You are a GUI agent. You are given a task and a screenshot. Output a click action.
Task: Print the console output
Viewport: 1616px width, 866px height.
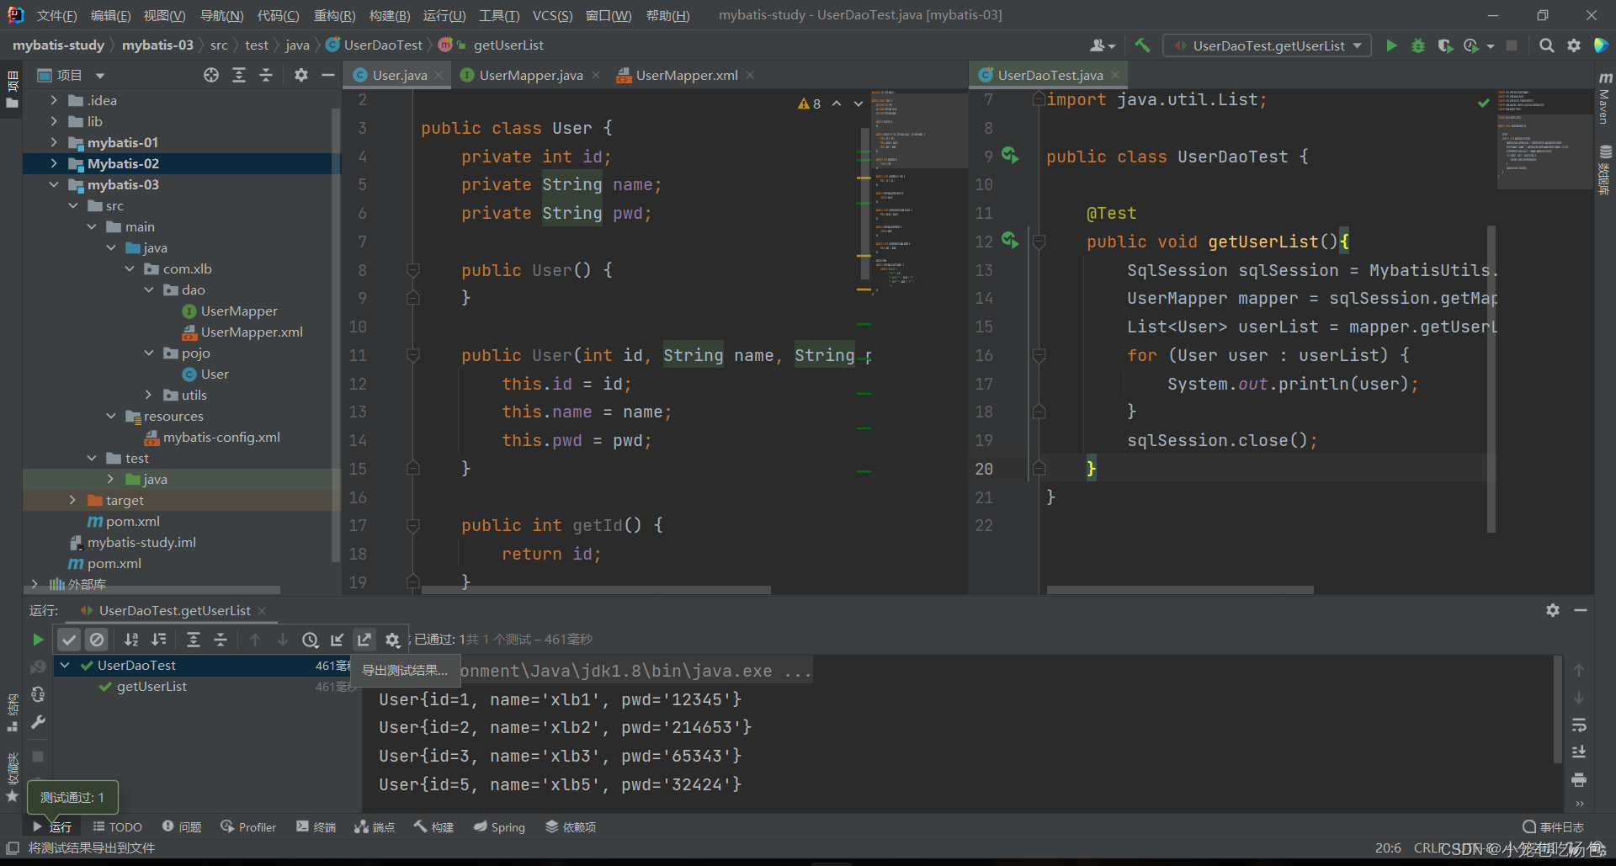click(x=1579, y=779)
